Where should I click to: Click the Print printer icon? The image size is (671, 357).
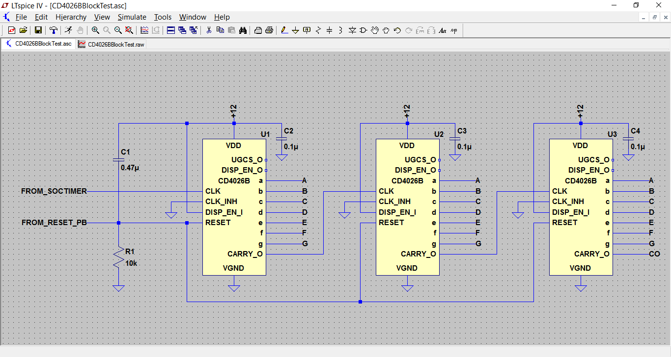[269, 30]
